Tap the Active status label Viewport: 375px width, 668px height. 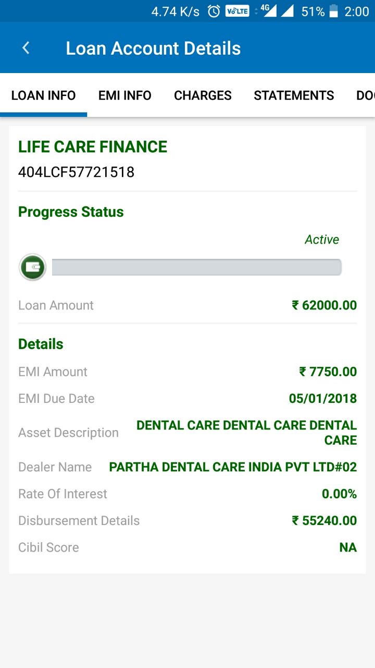(x=322, y=240)
